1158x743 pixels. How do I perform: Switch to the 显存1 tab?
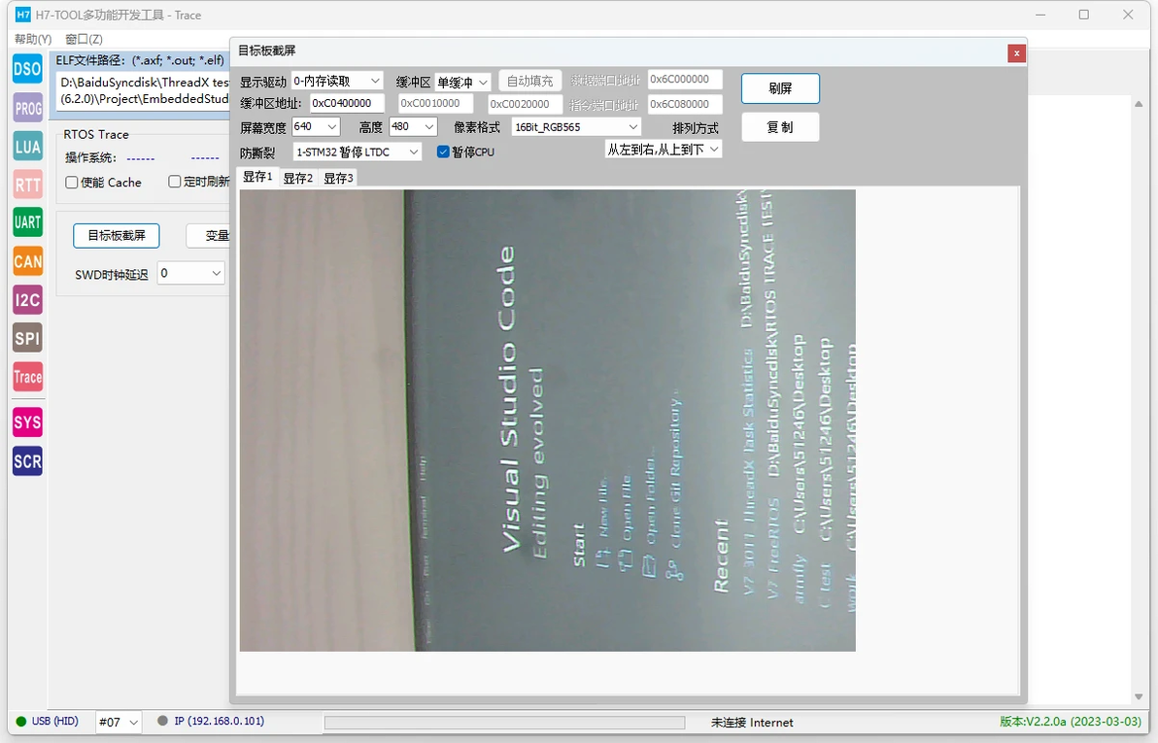click(257, 178)
